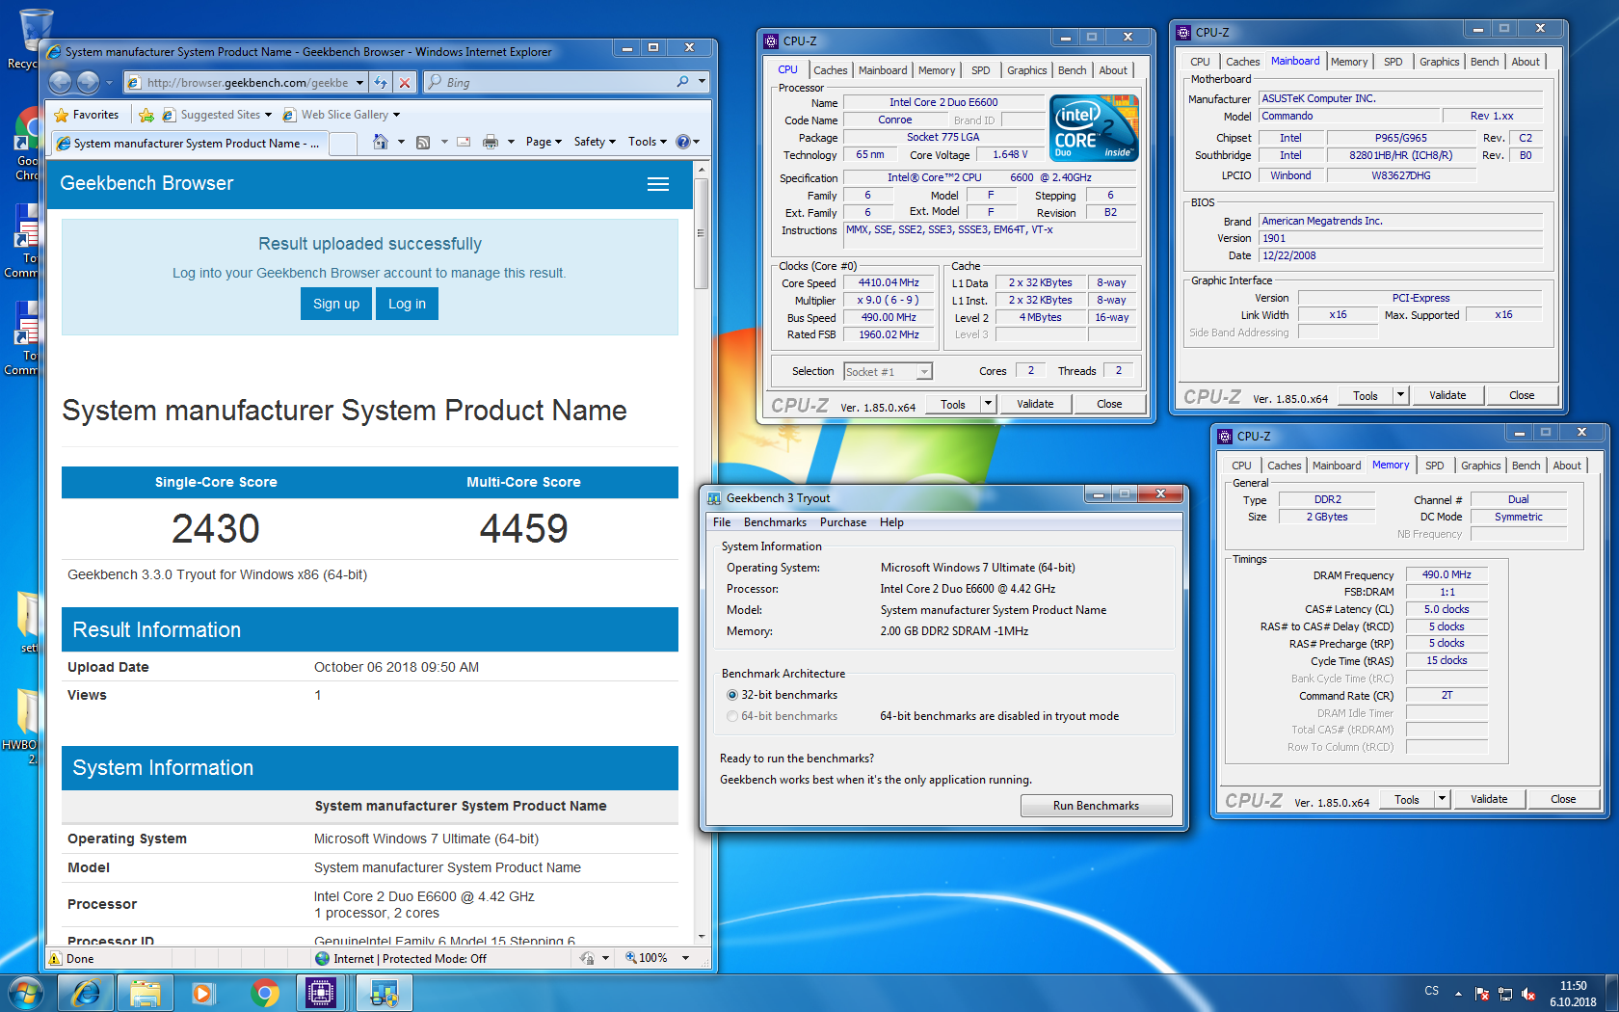The height and width of the screenshot is (1012, 1619).
Task: Expand Tools arrow in CPU-Z Memory window
Action: tap(1443, 799)
